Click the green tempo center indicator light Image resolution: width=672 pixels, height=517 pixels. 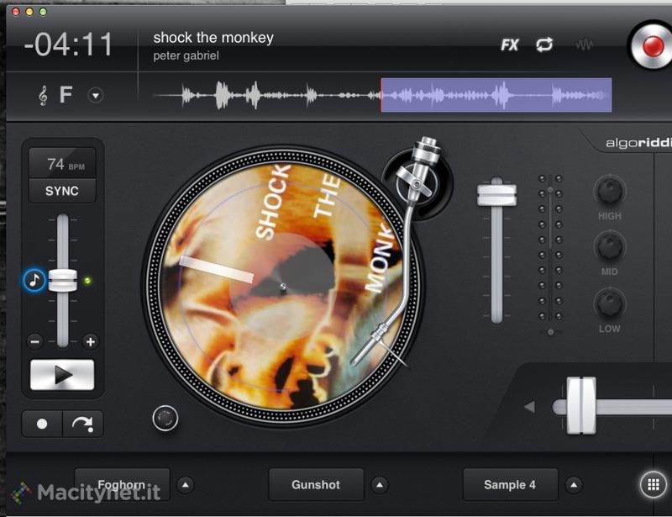point(87,281)
